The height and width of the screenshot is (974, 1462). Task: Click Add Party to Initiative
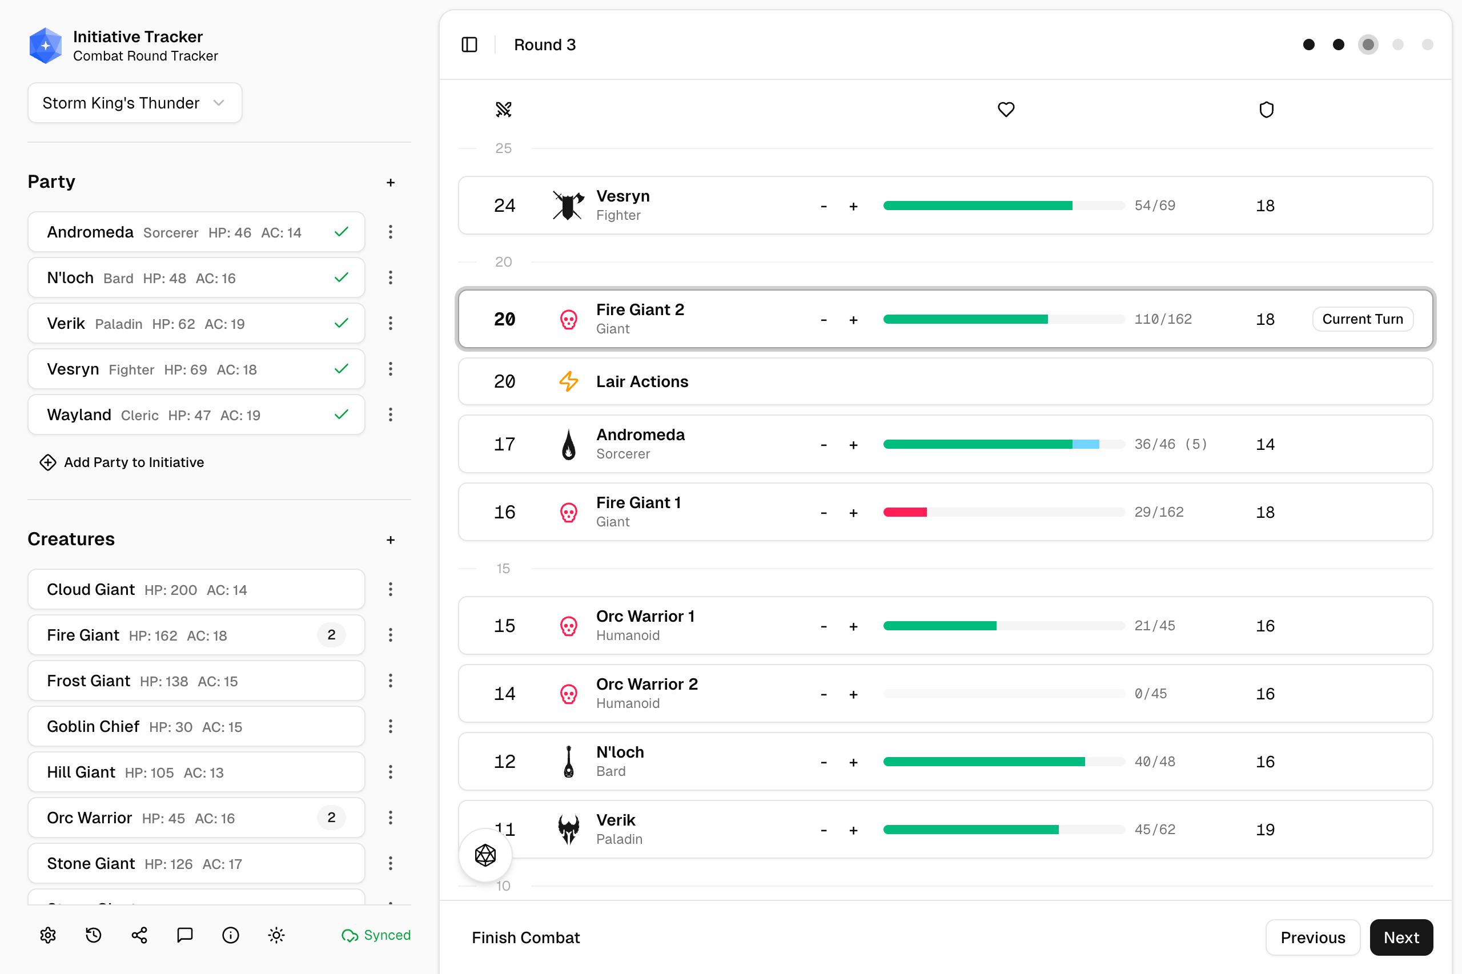(x=122, y=462)
